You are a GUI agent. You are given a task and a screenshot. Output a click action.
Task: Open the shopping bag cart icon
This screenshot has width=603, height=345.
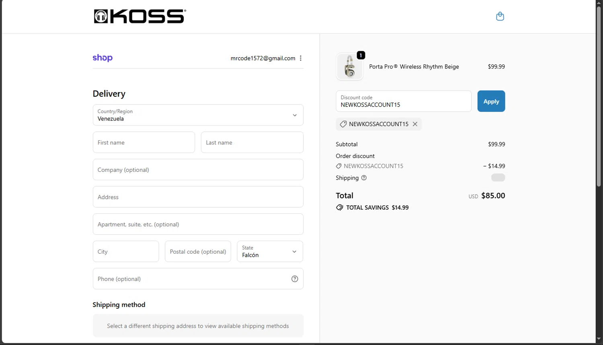(500, 17)
